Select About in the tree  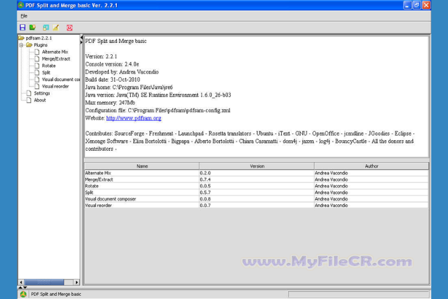tap(40, 100)
